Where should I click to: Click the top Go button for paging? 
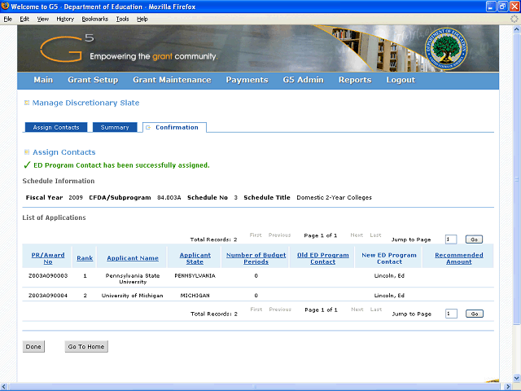pyautogui.click(x=474, y=239)
